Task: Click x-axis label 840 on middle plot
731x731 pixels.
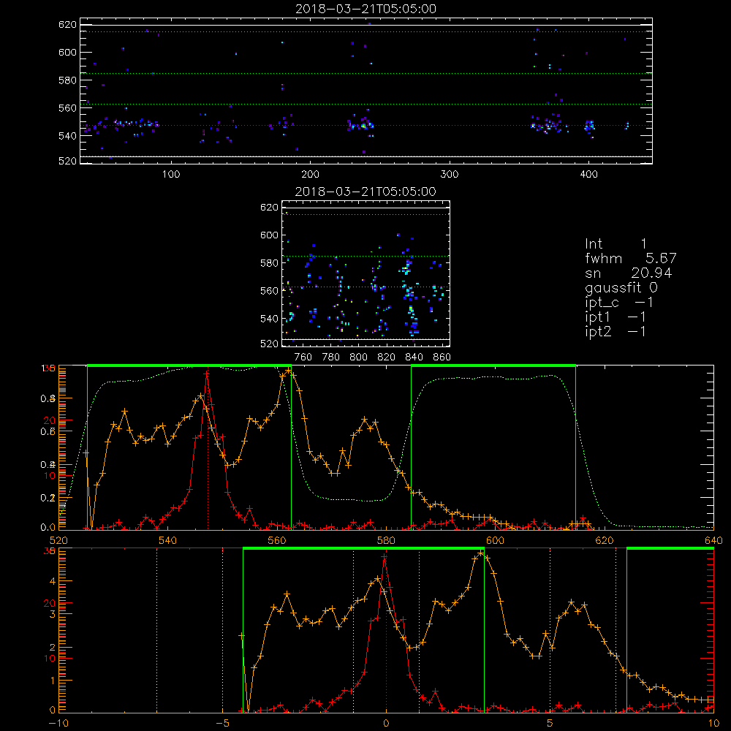Action: click(414, 357)
